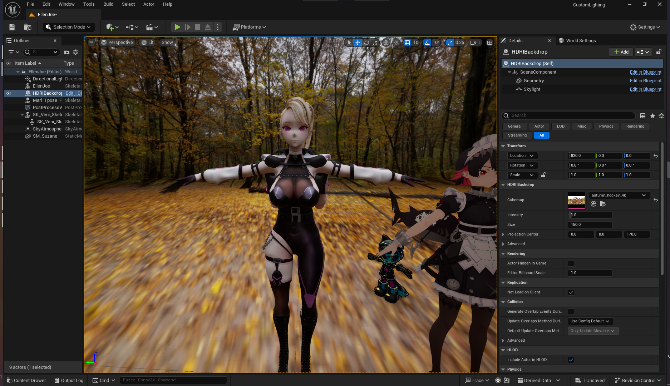Activate the Scale tool in viewport
This screenshot has width=670, height=386.
pyautogui.click(x=375, y=43)
